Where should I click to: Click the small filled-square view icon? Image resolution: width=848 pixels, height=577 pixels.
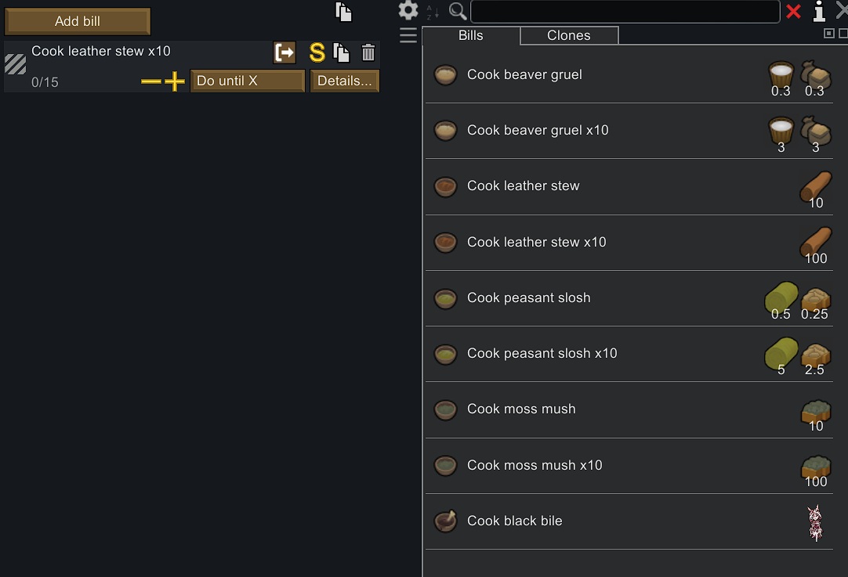[828, 34]
